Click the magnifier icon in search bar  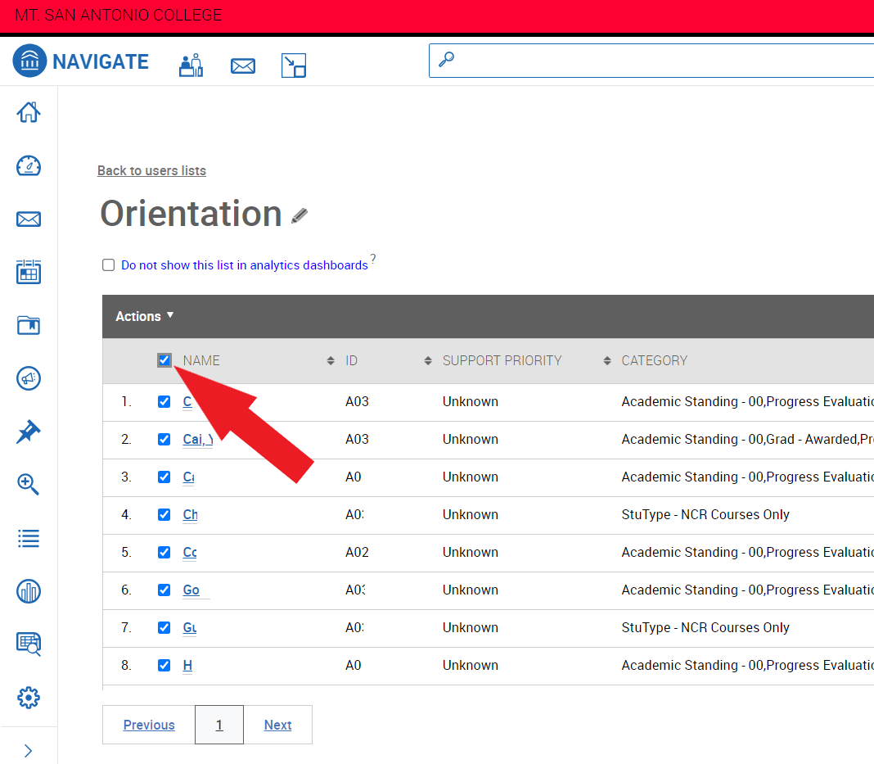[x=447, y=60]
